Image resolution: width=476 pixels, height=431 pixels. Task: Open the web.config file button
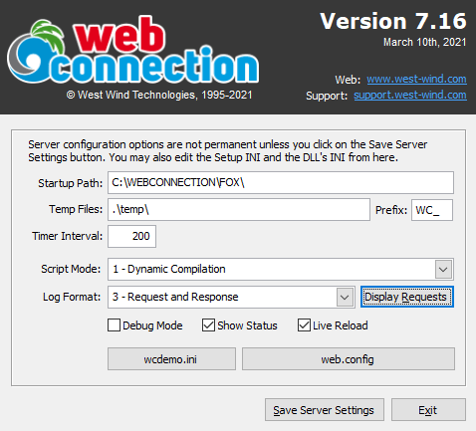(349, 359)
